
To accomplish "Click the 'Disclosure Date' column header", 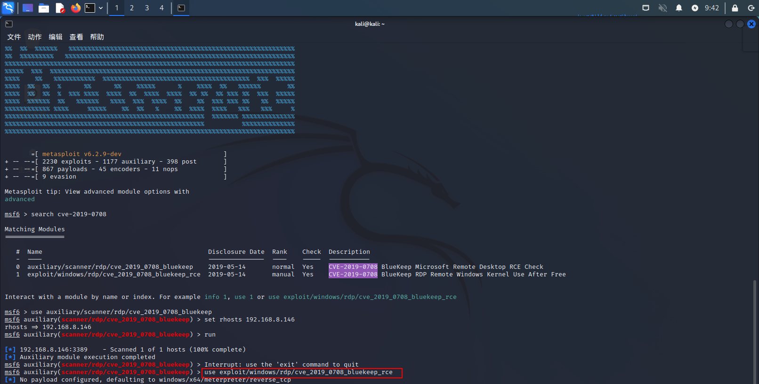I will (x=236, y=252).
